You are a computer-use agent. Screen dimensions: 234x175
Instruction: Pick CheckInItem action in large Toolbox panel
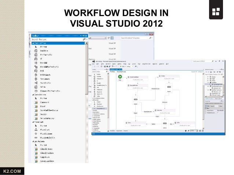click(x=46, y=149)
